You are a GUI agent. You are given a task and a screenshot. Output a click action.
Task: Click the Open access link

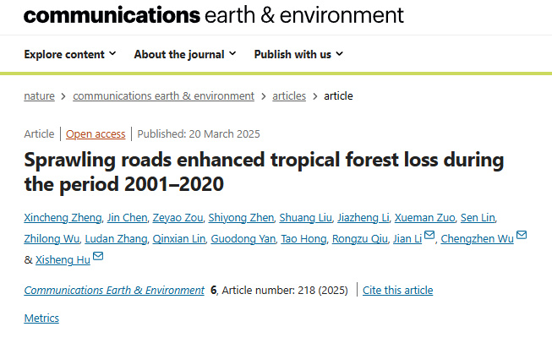click(96, 133)
